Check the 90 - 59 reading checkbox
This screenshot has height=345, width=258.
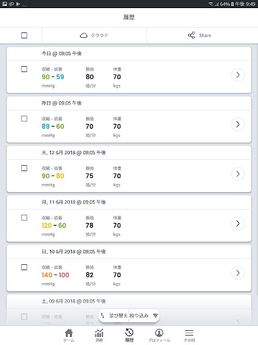[x=24, y=69]
